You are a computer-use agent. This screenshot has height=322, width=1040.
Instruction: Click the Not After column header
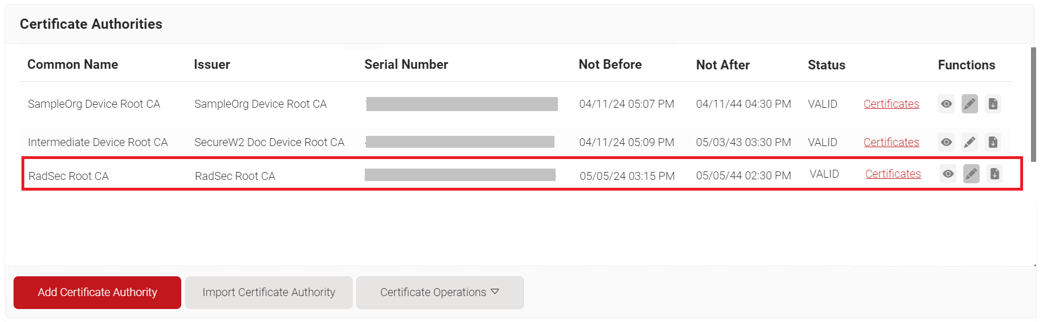point(723,65)
